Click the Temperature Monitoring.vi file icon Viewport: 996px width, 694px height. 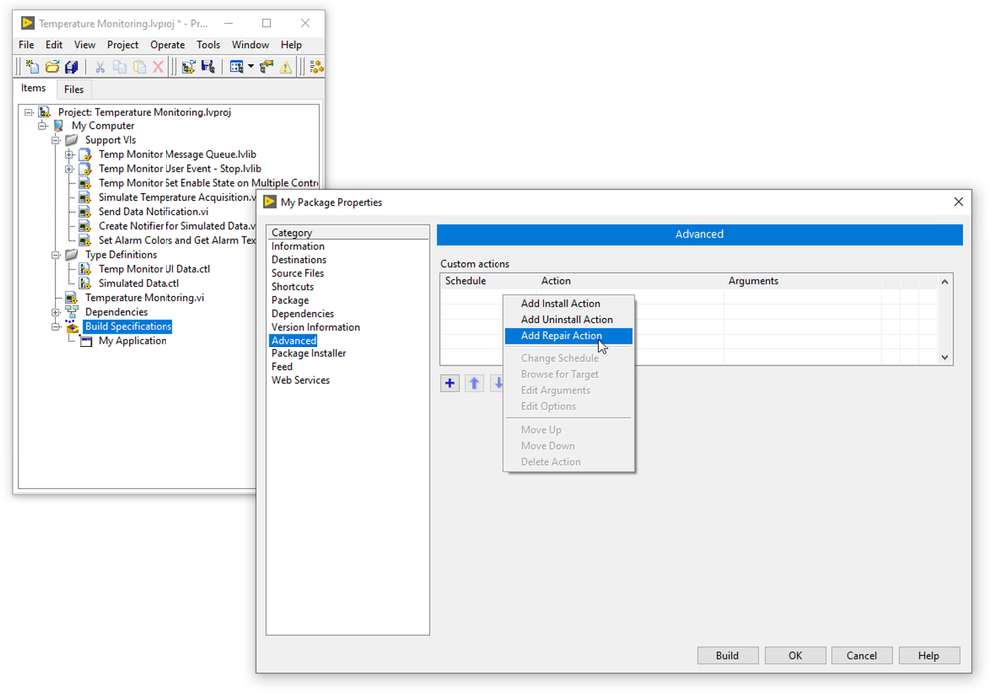(71, 297)
